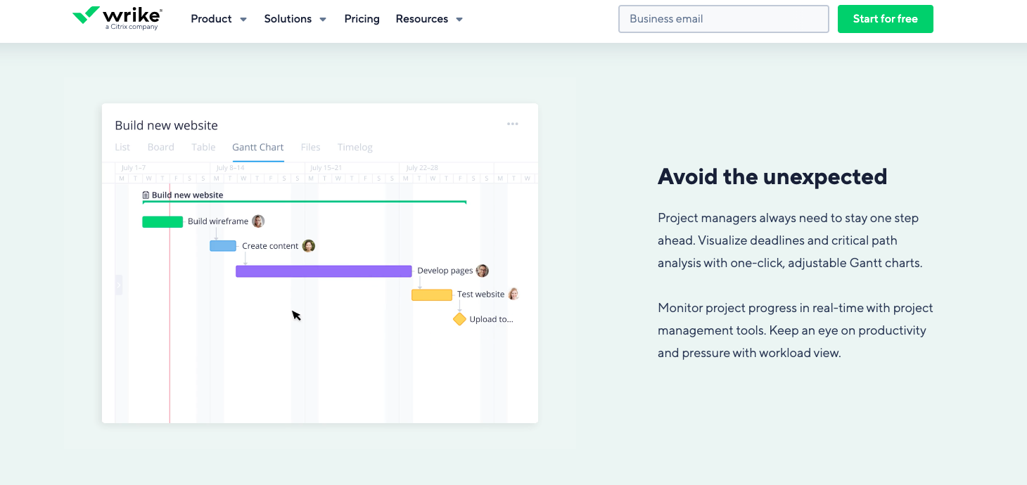Open the three-dots menu on the project card
Image resolution: width=1027 pixels, height=485 pixels.
(513, 124)
